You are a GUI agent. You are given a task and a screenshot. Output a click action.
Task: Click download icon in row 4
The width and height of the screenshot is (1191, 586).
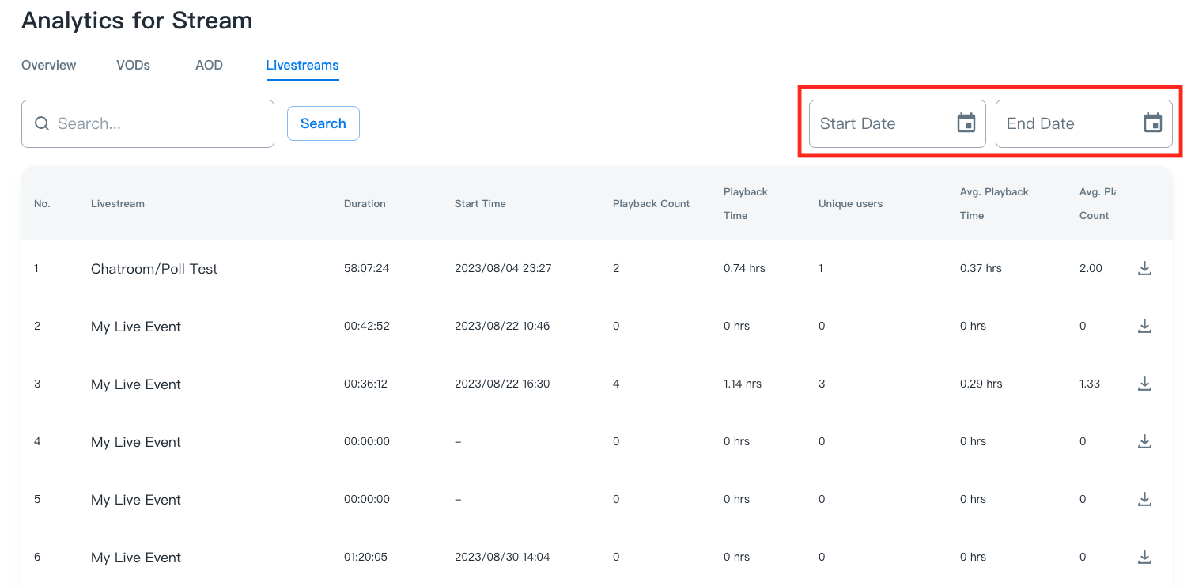(1144, 441)
